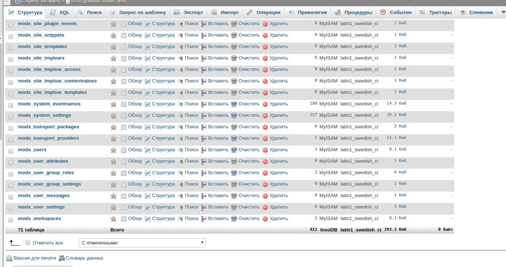
Task: Open the modx_system_settings table link
Action: pos(45,115)
